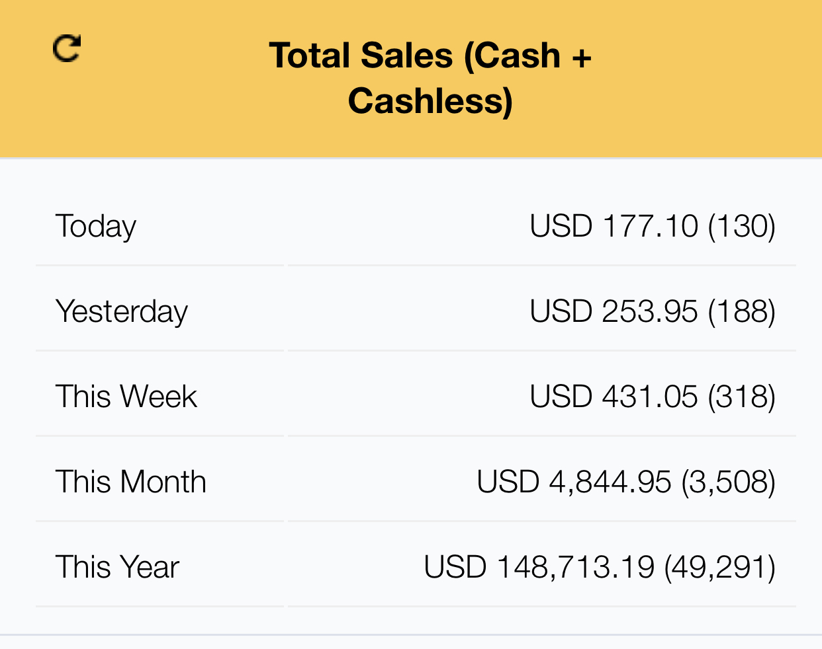Click yesterday's sales value USD 253.95

tap(614, 311)
